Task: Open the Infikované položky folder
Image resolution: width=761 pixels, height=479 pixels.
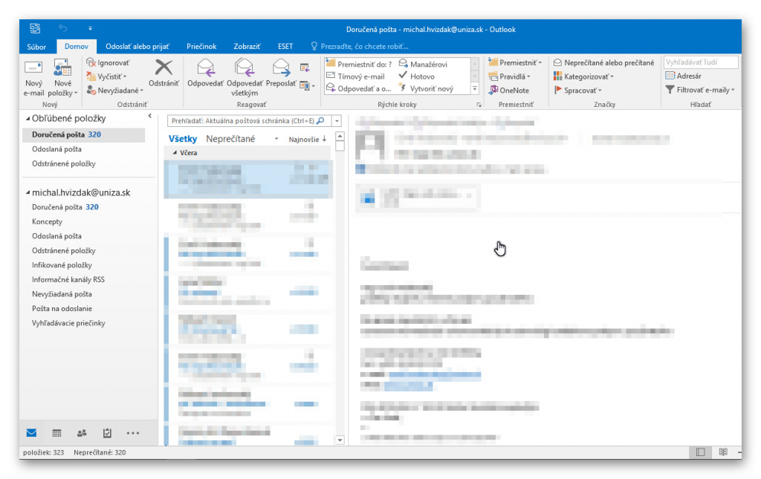Action: click(62, 265)
